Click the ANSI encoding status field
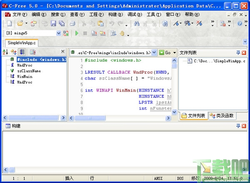Screen dimensions: 250x183 pos(158,178)
